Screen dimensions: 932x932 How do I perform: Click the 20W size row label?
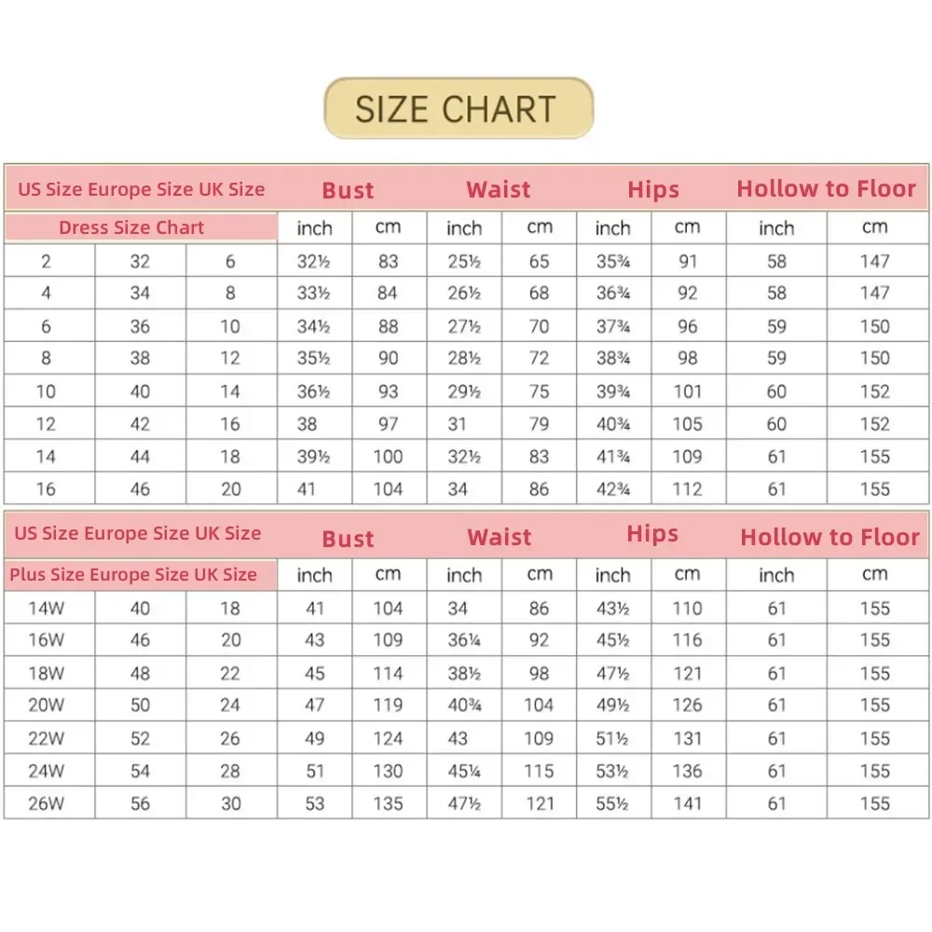coord(46,706)
